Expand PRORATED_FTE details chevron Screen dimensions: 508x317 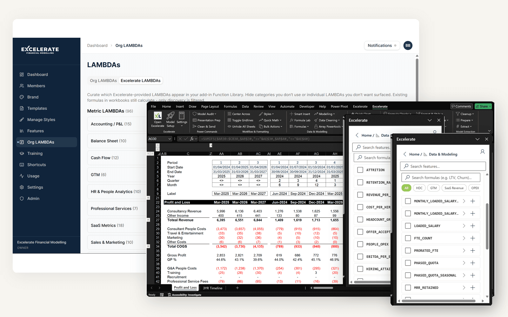click(464, 250)
